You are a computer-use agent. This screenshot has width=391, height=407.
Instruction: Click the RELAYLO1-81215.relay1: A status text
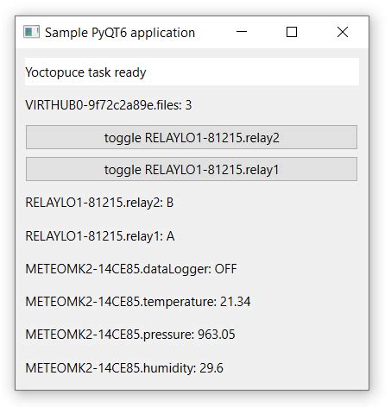coord(100,236)
